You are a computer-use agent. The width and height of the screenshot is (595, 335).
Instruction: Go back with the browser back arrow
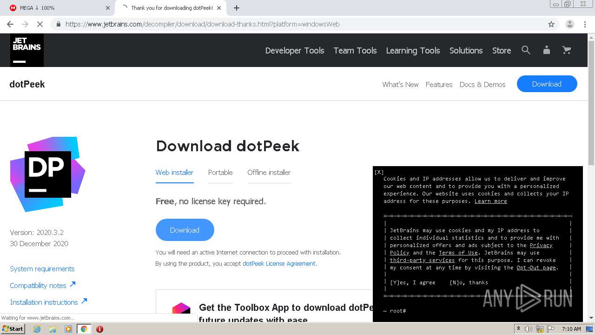point(10,24)
